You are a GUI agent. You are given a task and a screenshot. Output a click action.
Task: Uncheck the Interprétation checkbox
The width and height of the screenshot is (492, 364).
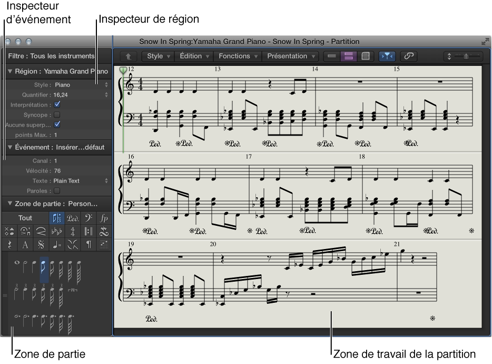click(57, 104)
